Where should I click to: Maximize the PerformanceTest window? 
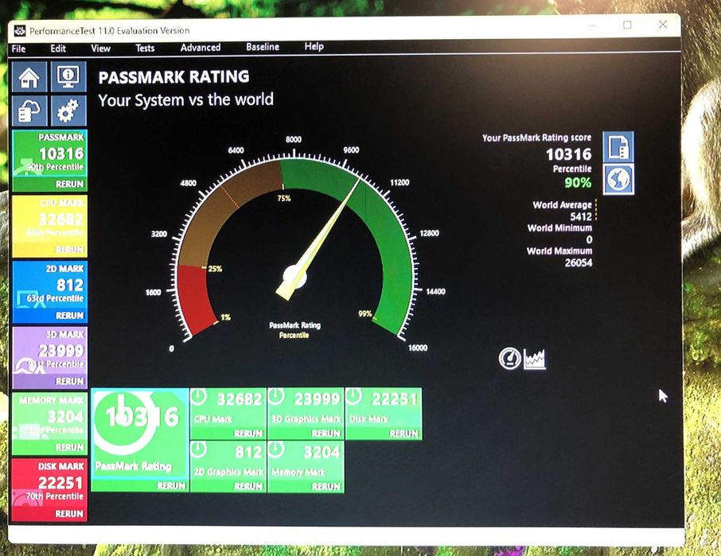(x=627, y=25)
